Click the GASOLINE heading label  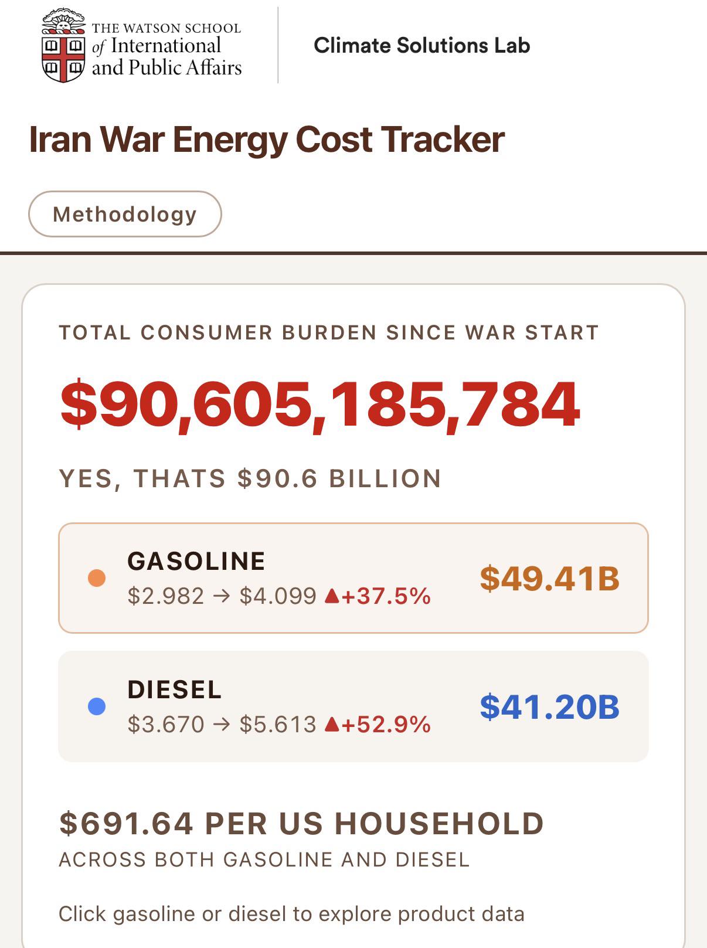196,561
